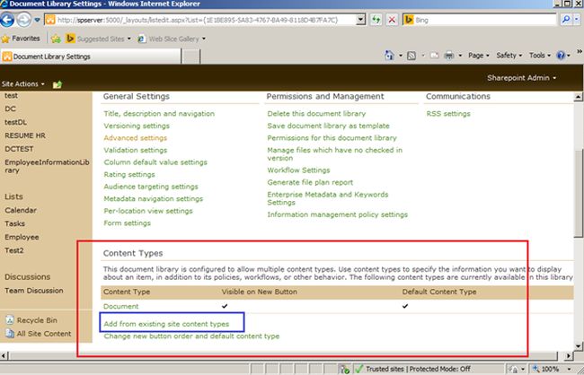
Task: Open the address bar dropdown arrow
Action: tap(360, 20)
